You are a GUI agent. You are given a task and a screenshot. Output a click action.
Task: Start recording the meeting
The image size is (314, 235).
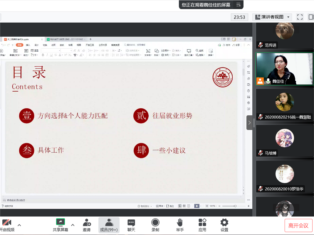[155, 225]
